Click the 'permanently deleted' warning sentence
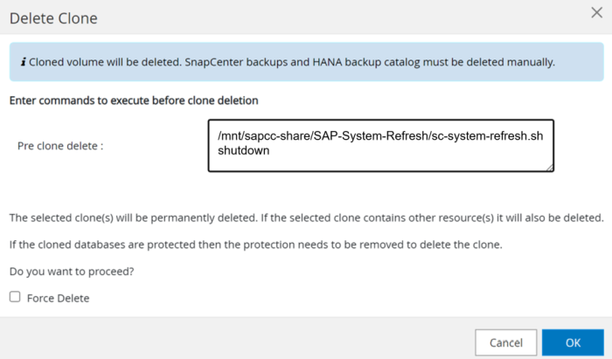The image size is (612, 359). coord(306,217)
